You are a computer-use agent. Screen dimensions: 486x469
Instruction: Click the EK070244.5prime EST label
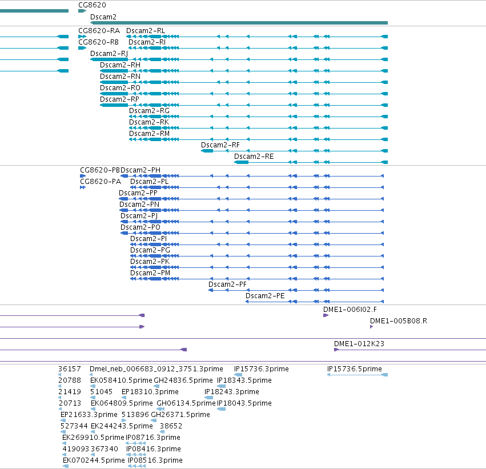pyautogui.click(x=94, y=461)
